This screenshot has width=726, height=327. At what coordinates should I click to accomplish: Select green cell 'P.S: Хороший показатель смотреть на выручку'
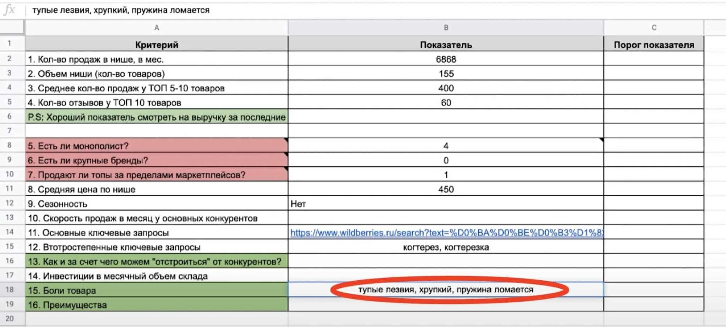click(x=156, y=117)
